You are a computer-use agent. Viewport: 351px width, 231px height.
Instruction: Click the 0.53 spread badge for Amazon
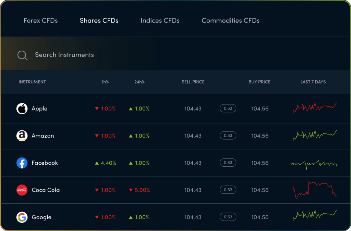[228, 136]
